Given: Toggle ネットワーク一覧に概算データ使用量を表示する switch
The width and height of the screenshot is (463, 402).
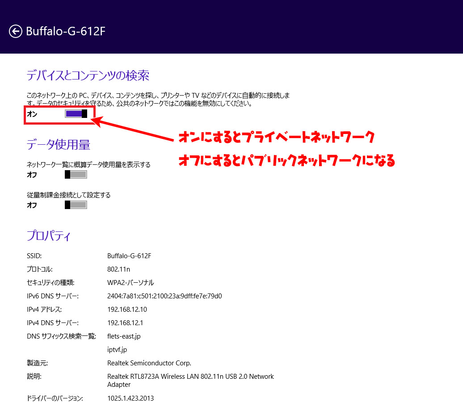Looking at the screenshot, I should pos(76,175).
